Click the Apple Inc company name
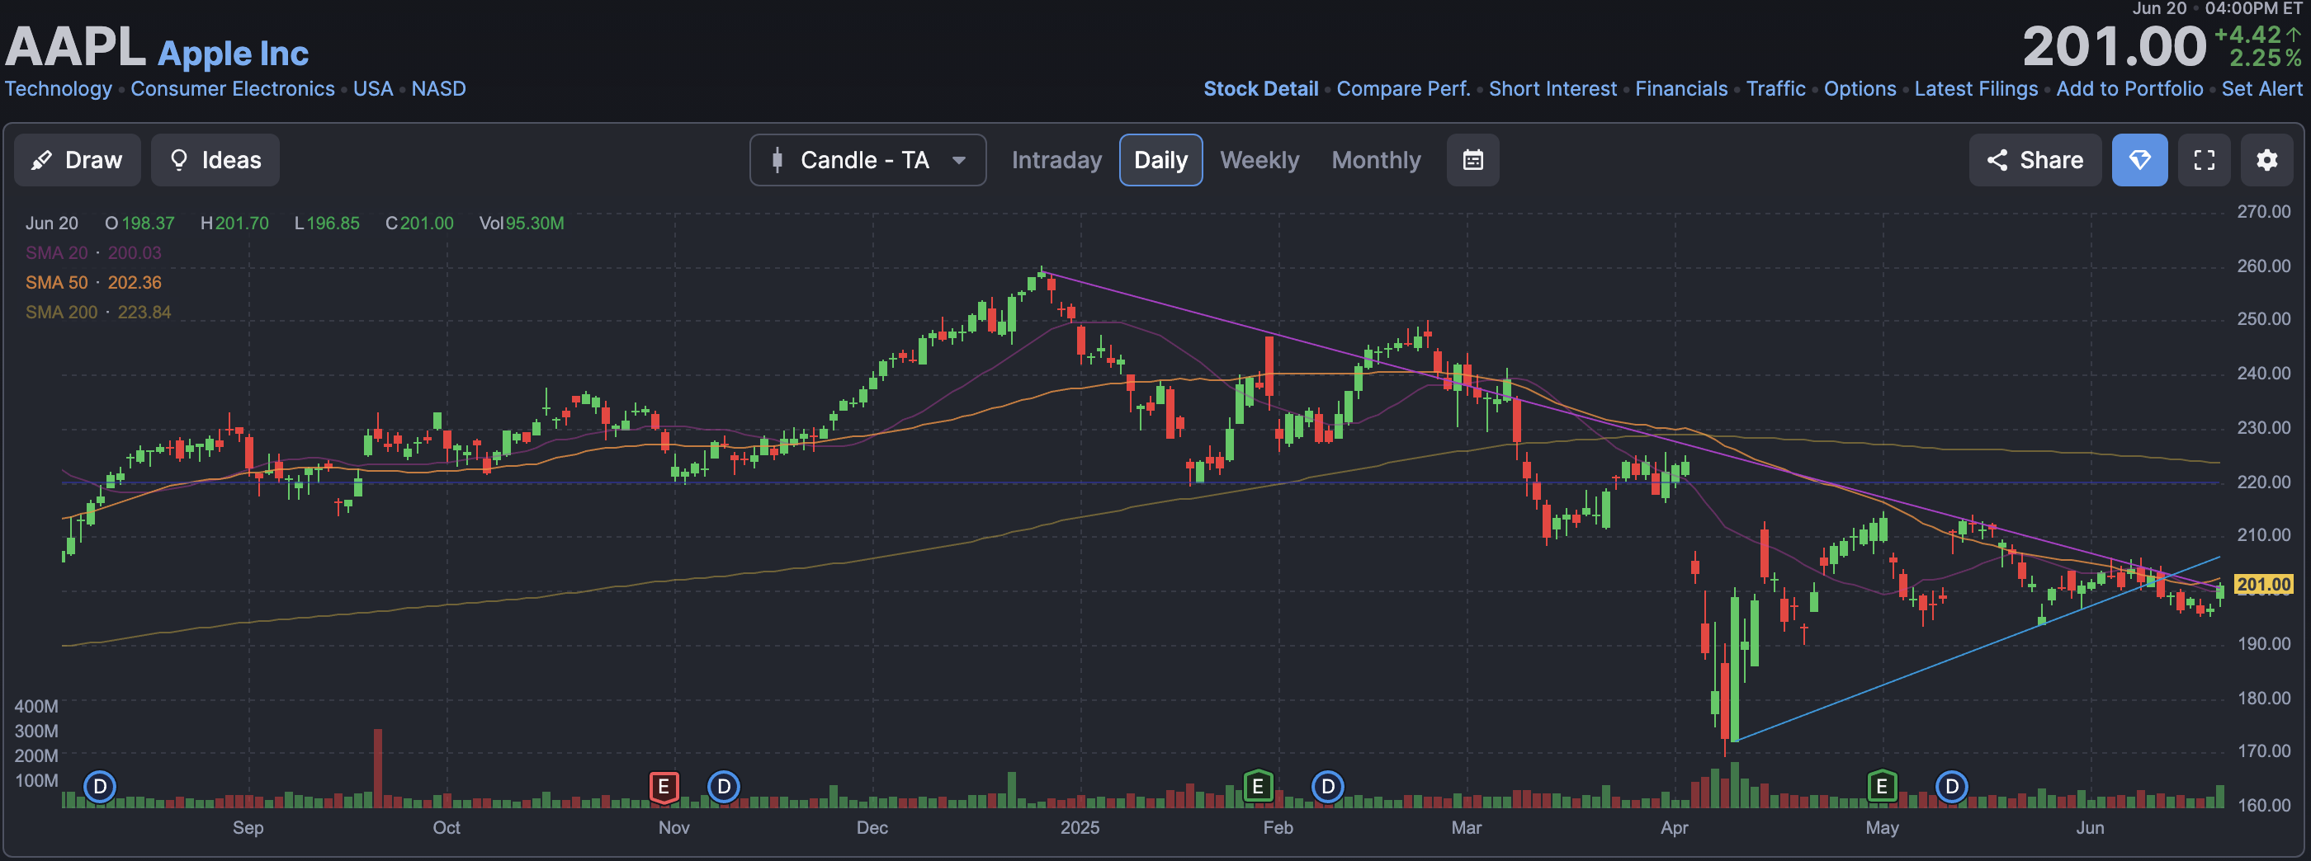The height and width of the screenshot is (861, 2311). click(x=234, y=54)
